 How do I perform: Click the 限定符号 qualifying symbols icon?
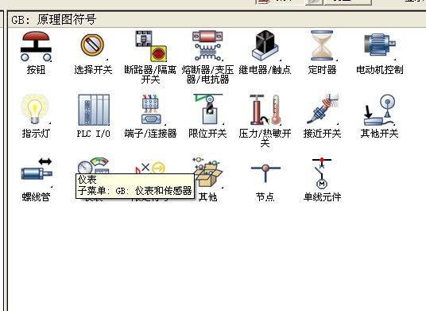[150, 167]
